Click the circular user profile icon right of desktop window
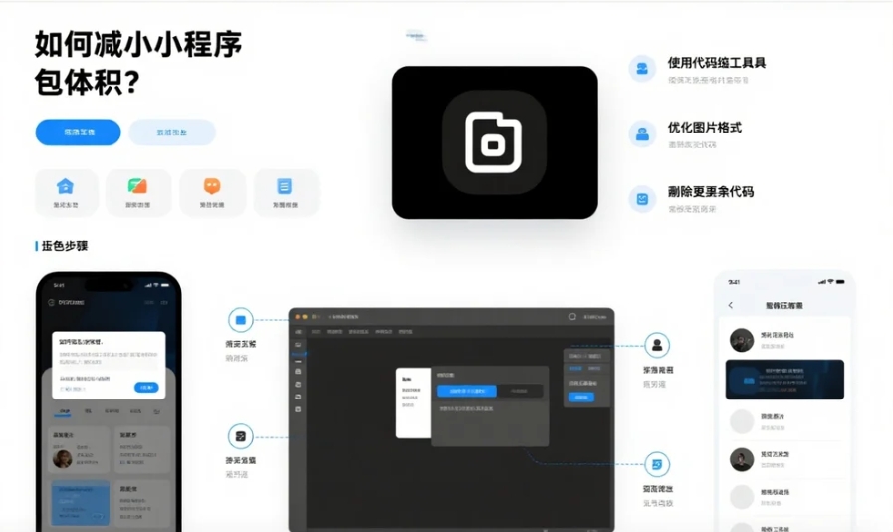Screen dimensions: 893x532 tap(657, 346)
